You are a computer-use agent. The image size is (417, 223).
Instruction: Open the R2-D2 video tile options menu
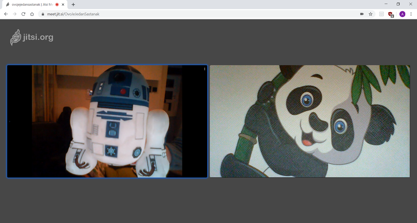click(x=205, y=69)
